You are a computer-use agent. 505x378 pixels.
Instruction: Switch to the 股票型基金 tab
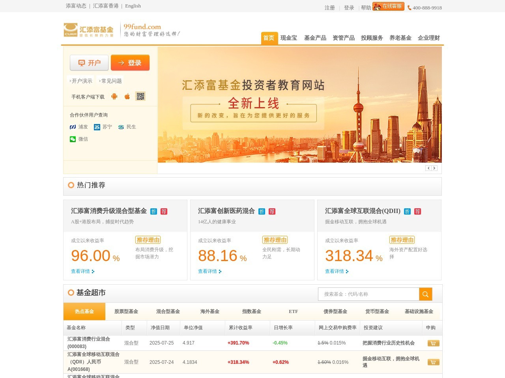click(125, 311)
